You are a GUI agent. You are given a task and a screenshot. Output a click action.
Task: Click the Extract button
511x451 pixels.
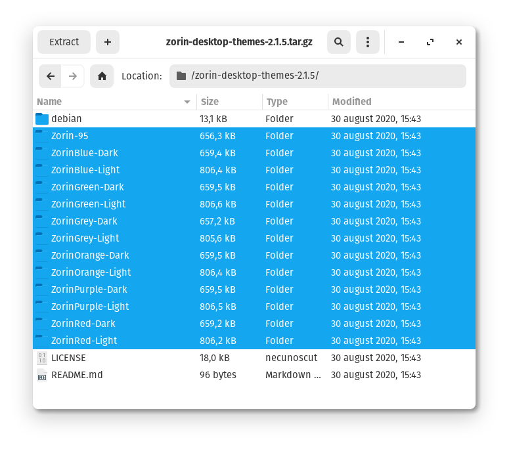coord(64,42)
